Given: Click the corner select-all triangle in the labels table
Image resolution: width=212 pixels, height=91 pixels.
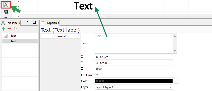Looking at the screenshot, I should point(6,36).
